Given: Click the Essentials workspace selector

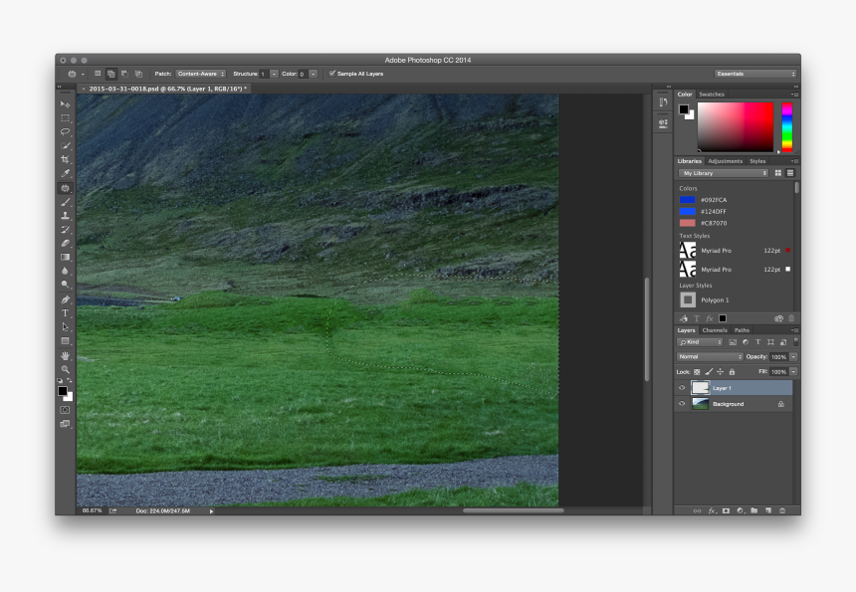Looking at the screenshot, I should click(756, 74).
